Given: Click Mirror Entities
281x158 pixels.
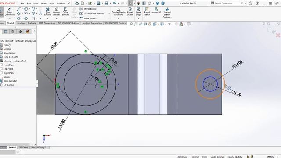Looking at the screenshot, I should (x=88, y=9).
